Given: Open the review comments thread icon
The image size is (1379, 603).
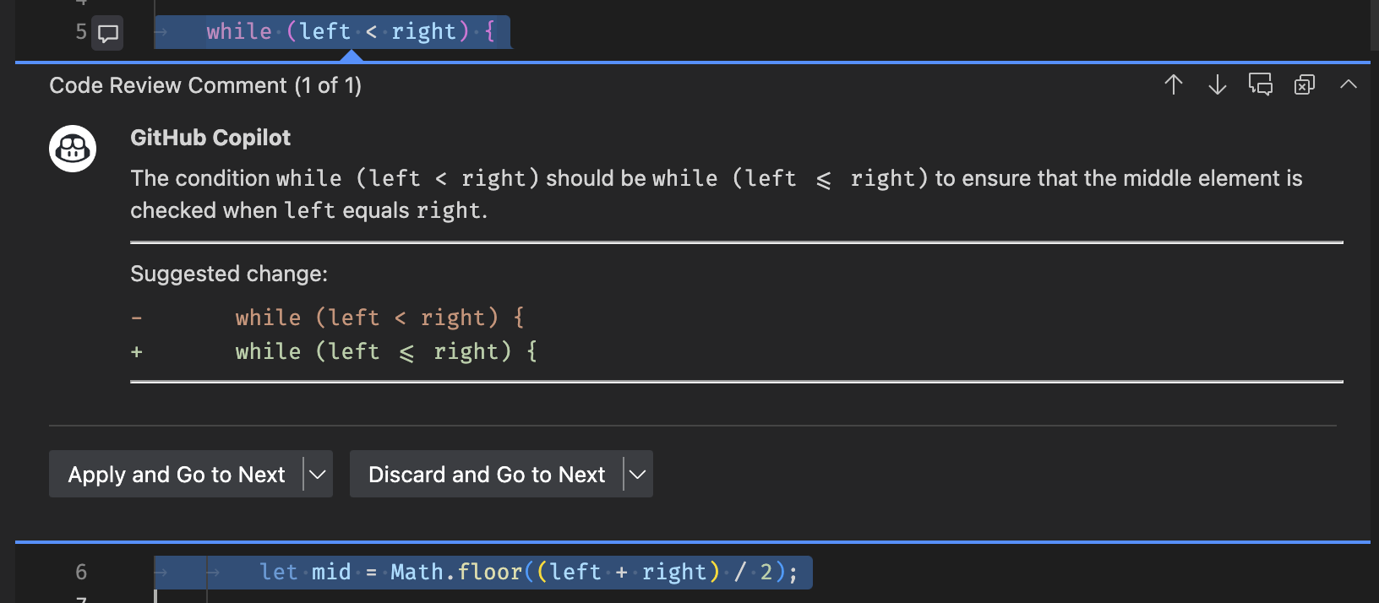Looking at the screenshot, I should pyautogui.click(x=1261, y=84).
